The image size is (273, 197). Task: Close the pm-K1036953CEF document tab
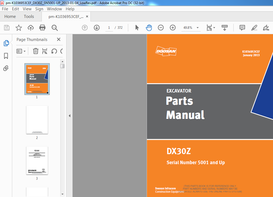click(x=87, y=17)
